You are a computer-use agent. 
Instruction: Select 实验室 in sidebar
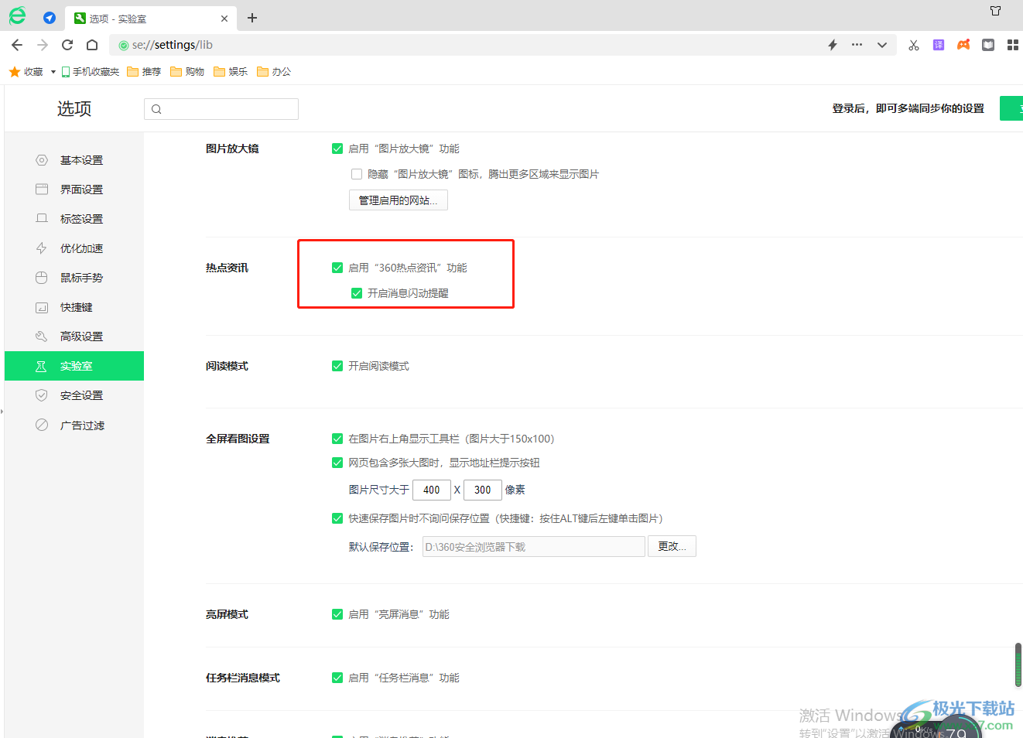[x=74, y=366]
